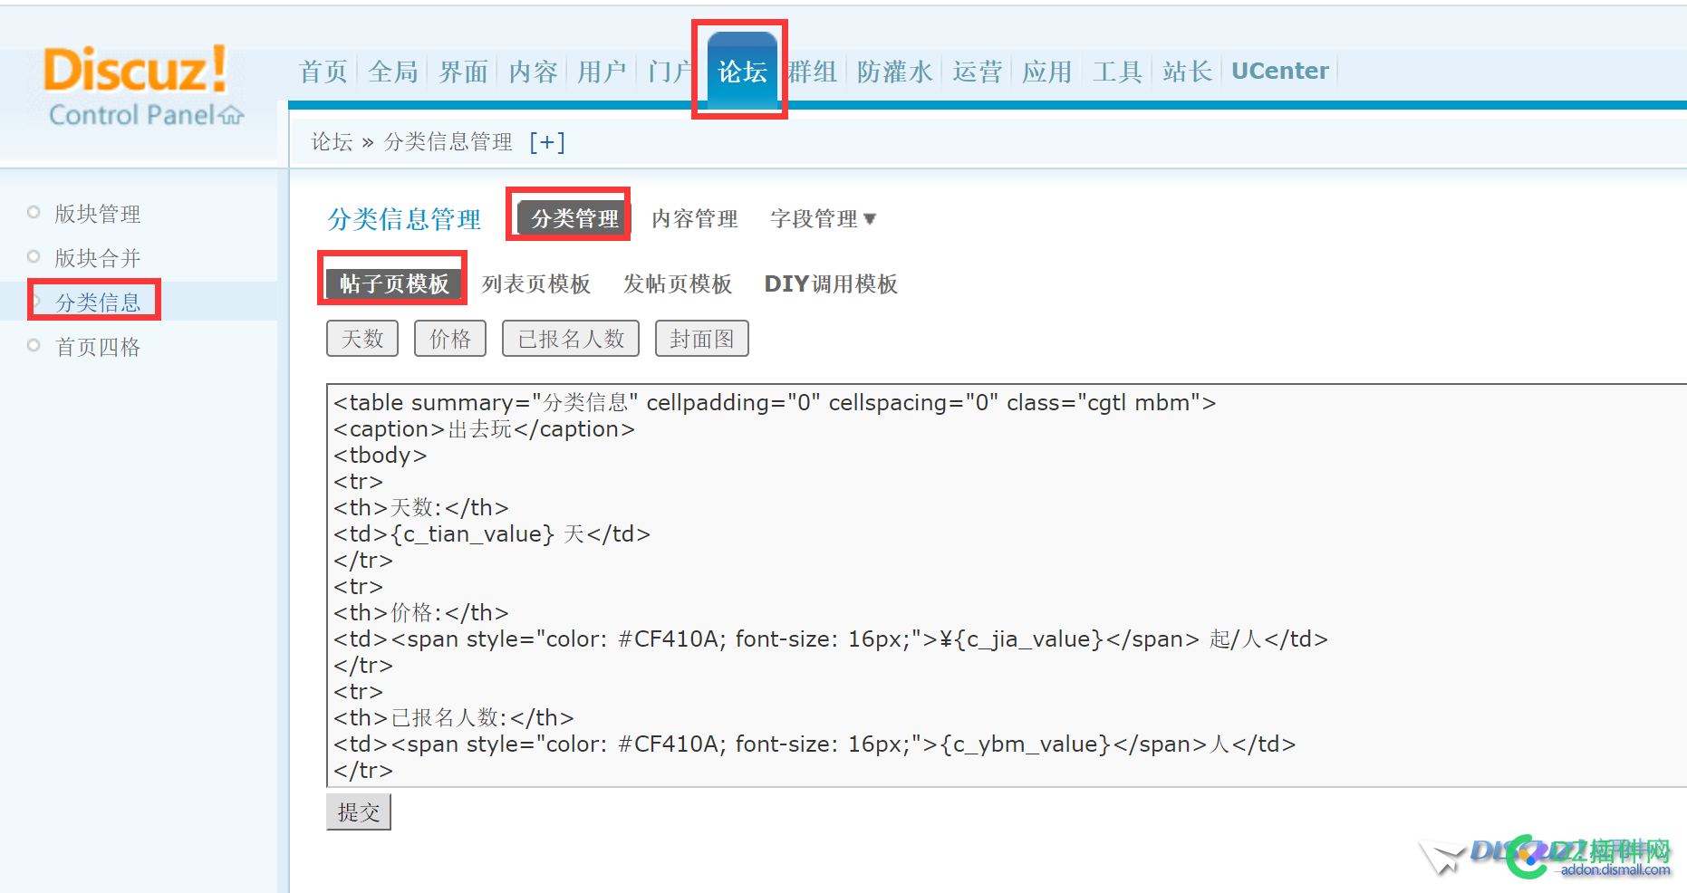Open the UCenter navigation tab
Image resolution: width=1687 pixels, height=893 pixels.
pyautogui.click(x=1279, y=72)
